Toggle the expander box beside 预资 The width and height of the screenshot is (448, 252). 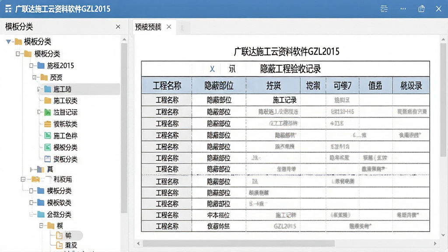click(35, 77)
